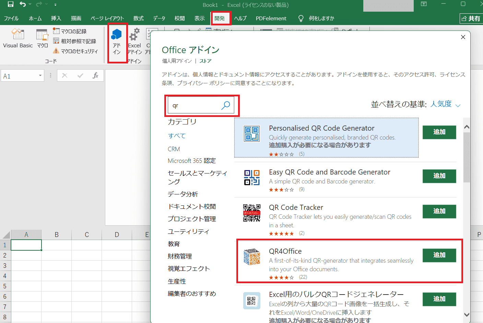Image resolution: width=483 pixels, height=323 pixels.
Task: Click the Macros icon in ribbon
Action: (x=42, y=35)
